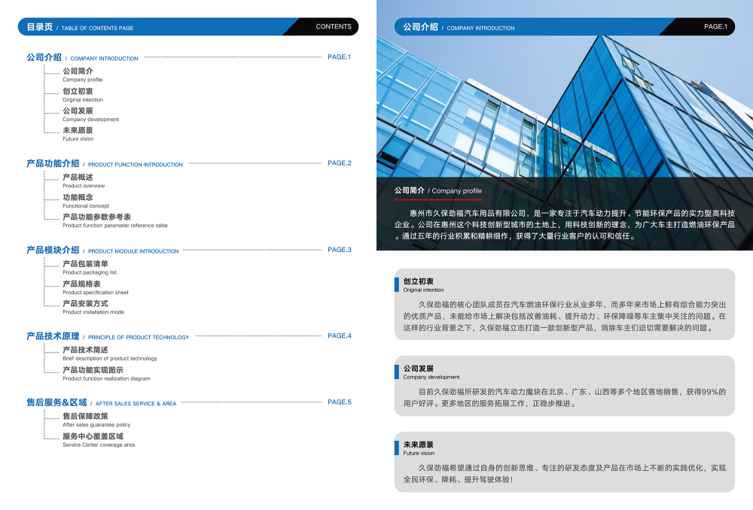Image resolution: width=753 pixels, height=510 pixels.
Task: Go to PAGE.5 for 售后服务&区域
Action: click(339, 402)
